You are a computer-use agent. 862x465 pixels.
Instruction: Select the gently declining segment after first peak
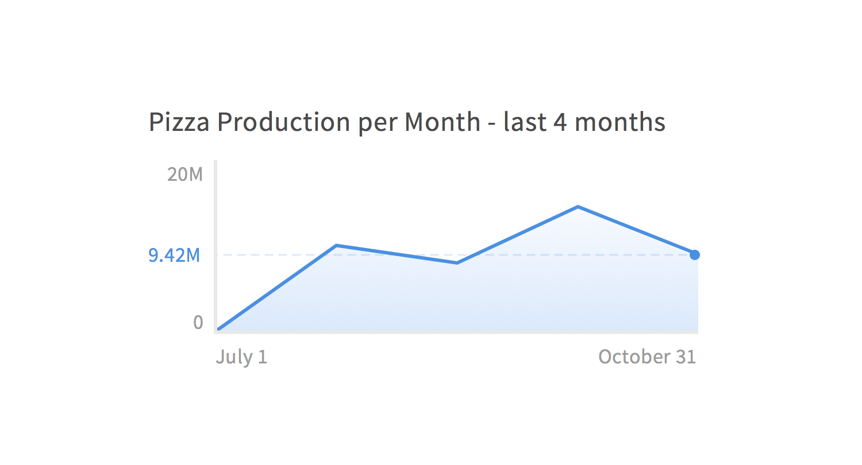(397, 254)
